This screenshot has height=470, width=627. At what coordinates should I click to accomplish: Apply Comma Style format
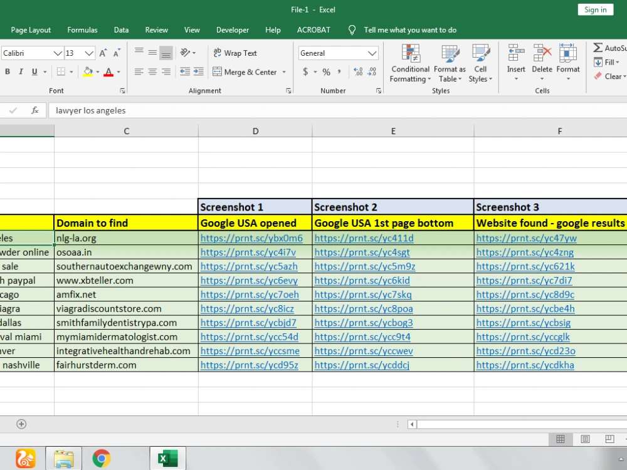pos(339,72)
